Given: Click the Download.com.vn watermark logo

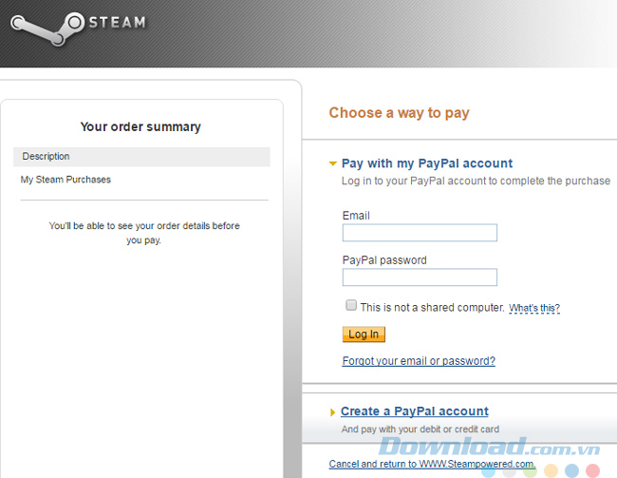Looking at the screenshot, I should (x=489, y=447).
